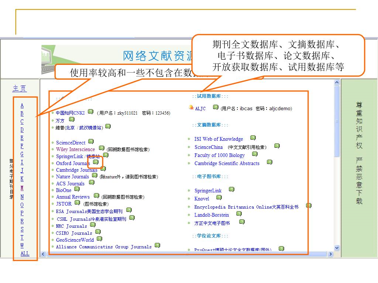This screenshot has height=283, width=378.
Task: Open the info icon beside JSTOR
Action: [x=77, y=203]
